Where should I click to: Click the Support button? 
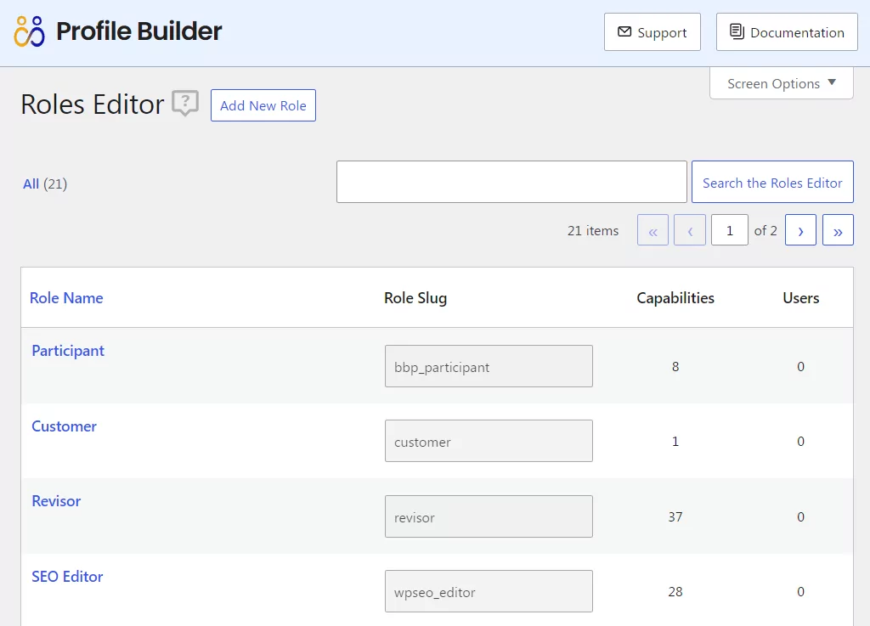[652, 32]
